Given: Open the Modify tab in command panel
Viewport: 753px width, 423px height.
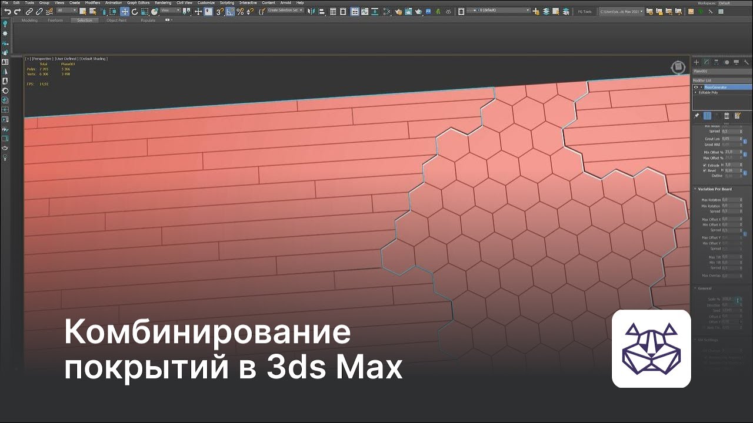Looking at the screenshot, I should pyautogui.click(x=707, y=62).
